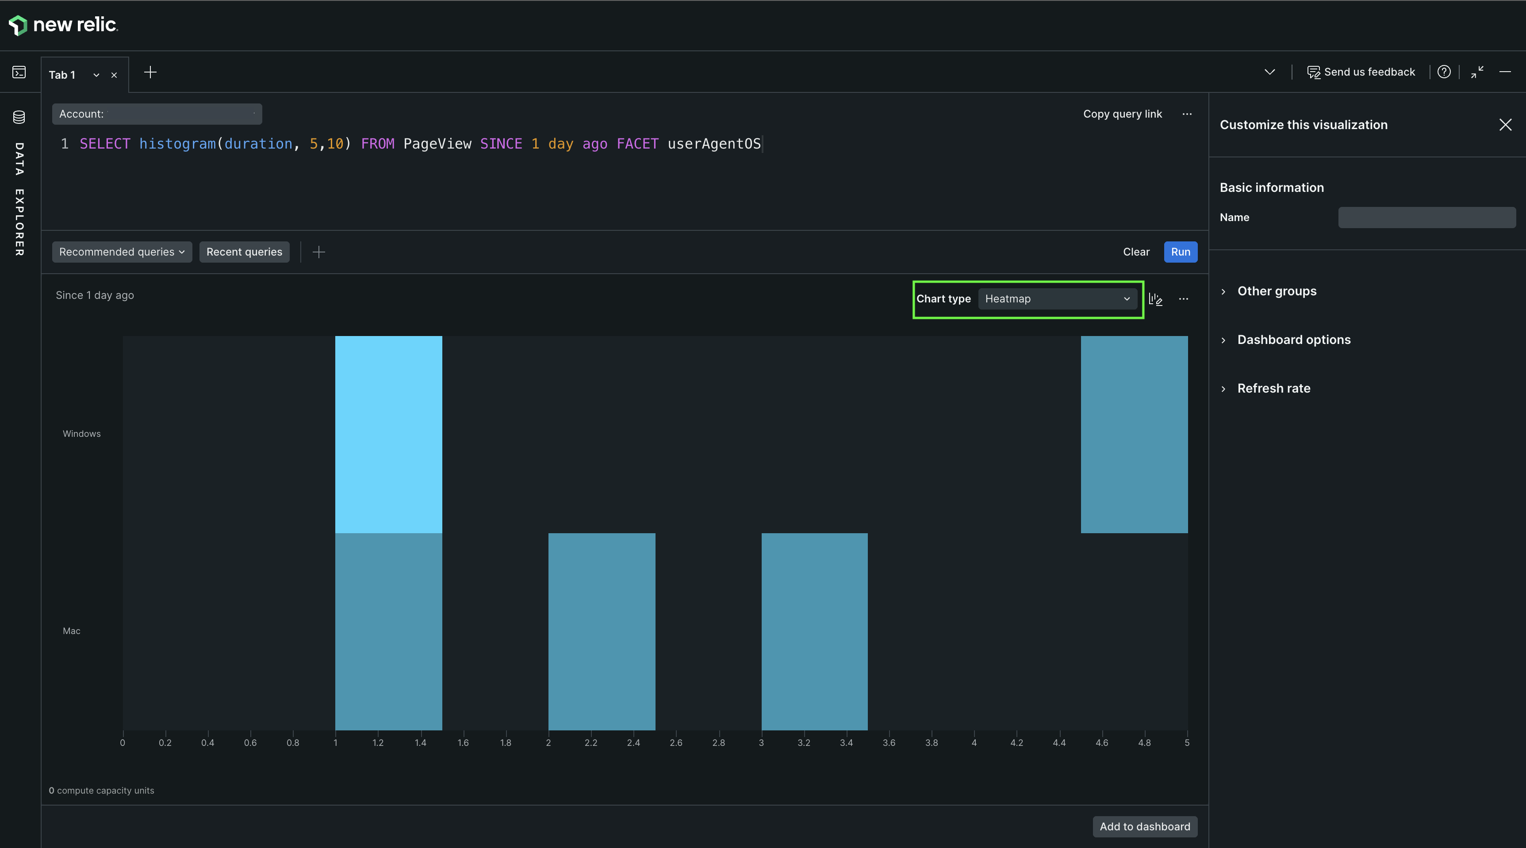Image resolution: width=1526 pixels, height=848 pixels.
Task: Click Add to dashboard
Action: (1145, 827)
